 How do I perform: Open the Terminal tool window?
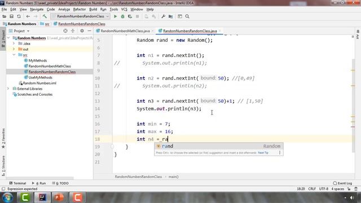pos(17,183)
